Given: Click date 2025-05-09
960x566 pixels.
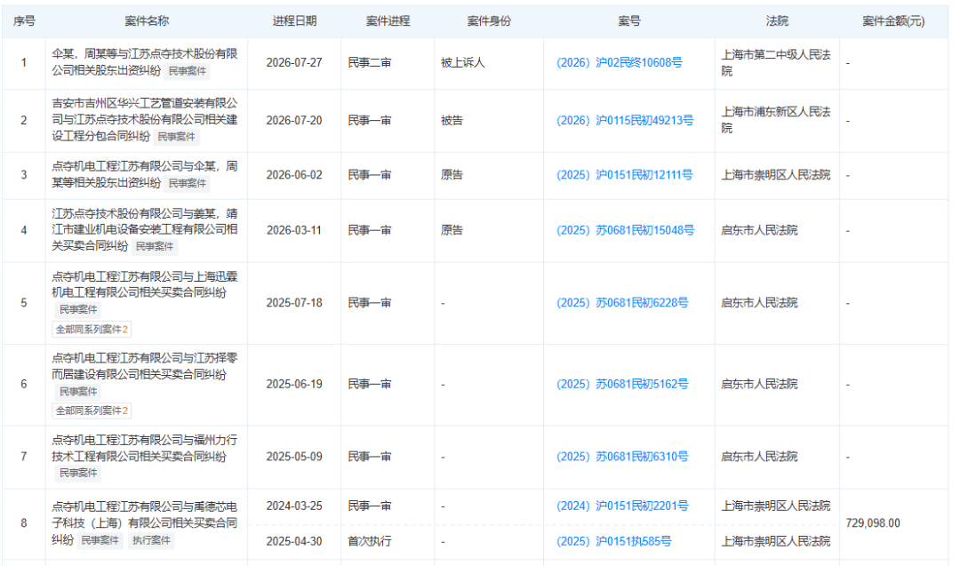Looking at the screenshot, I should pyautogui.click(x=294, y=457).
